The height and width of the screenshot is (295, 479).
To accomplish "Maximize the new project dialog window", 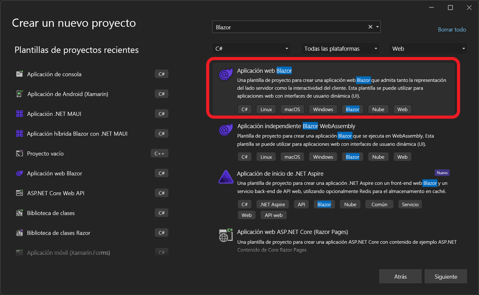I will point(450,8).
